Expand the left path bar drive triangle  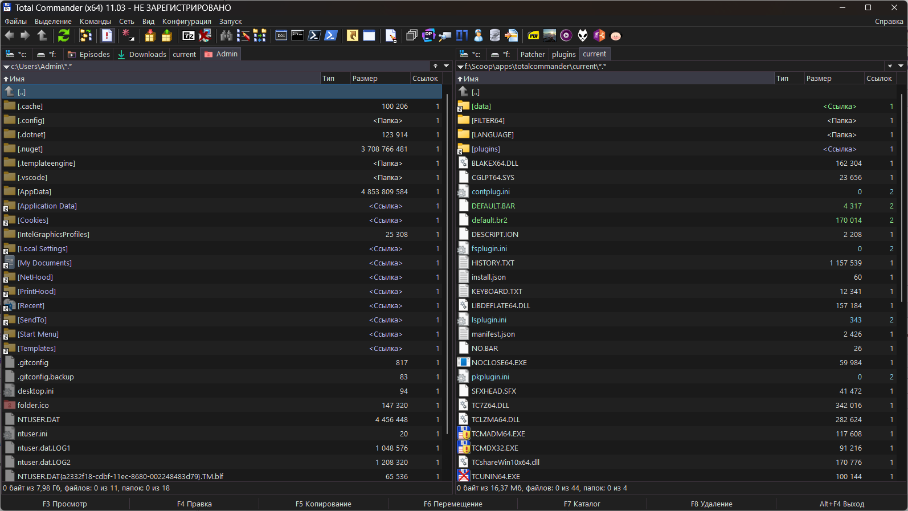[6, 67]
